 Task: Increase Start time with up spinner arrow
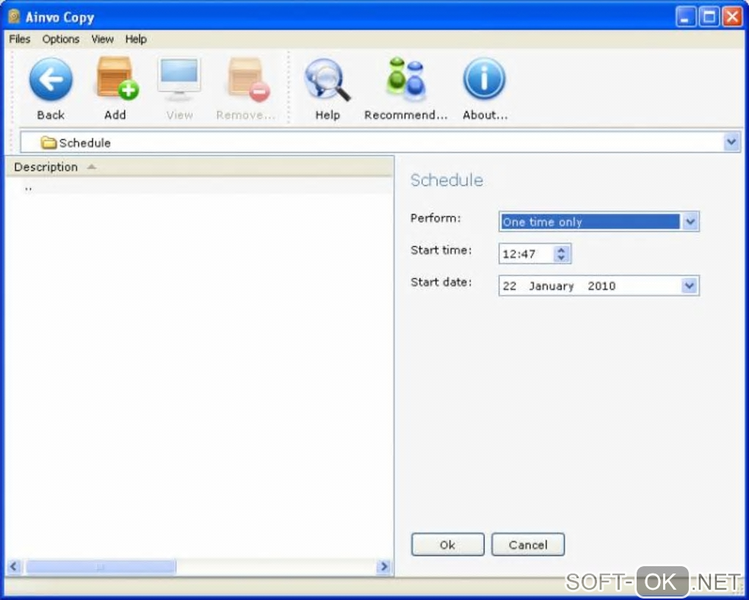[561, 250]
